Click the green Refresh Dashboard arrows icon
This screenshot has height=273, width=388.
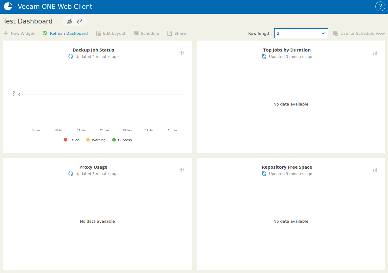tap(45, 33)
